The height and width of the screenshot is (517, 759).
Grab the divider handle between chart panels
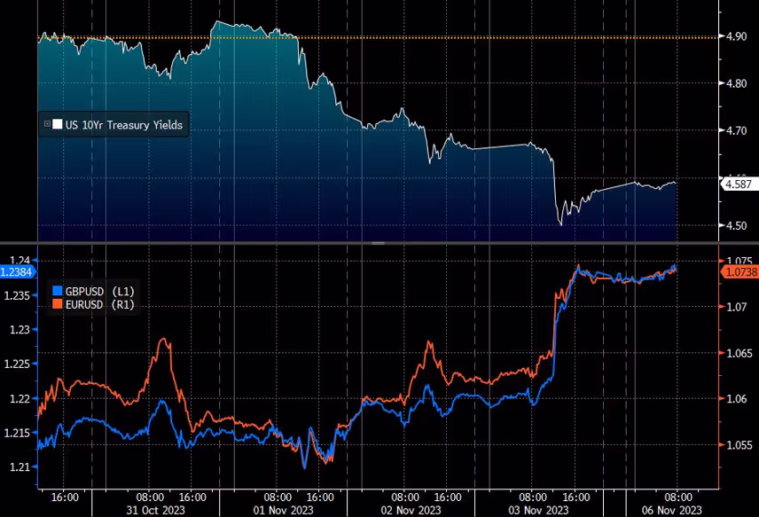pyautogui.click(x=378, y=243)
